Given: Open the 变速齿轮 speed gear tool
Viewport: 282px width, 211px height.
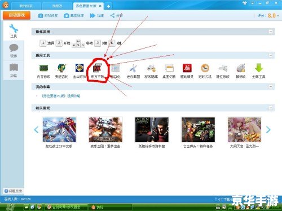Looking at the screenshot, I should pos(61,71).
